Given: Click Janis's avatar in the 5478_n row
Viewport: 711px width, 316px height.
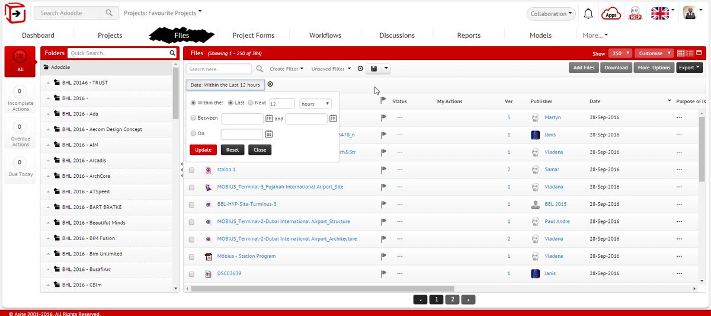Looking at the screenshot, I should (x=535, y=135).
